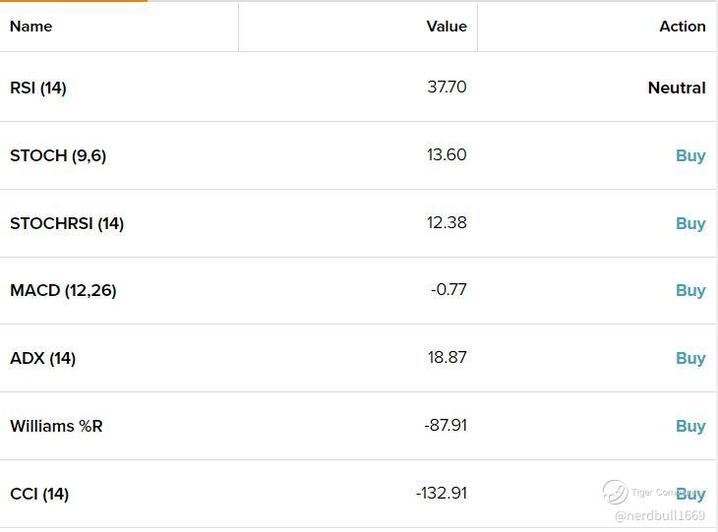Click Buy action in ADX row
The width and height of the screenshot is (718, 532).
click(690, 358)
